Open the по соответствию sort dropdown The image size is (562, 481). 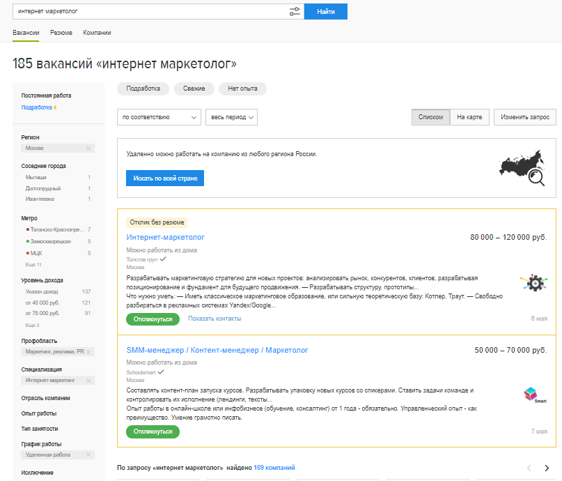point(159,117)
